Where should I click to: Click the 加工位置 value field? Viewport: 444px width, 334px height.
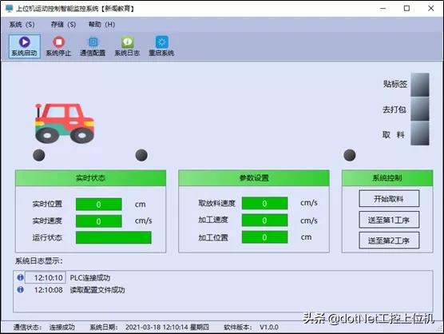(x=264, y=237)
